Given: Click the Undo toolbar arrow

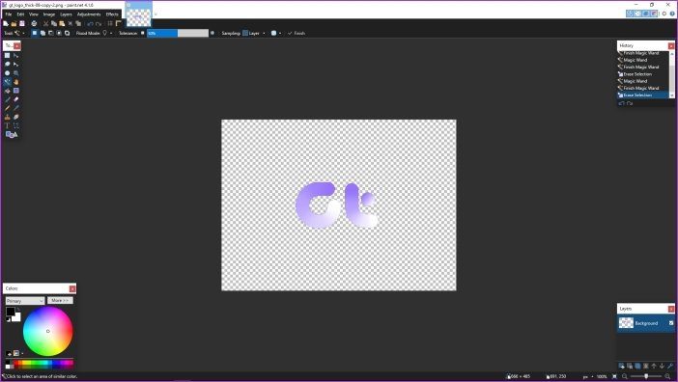Looking at the screenshot, I should [x=90, y=24].
